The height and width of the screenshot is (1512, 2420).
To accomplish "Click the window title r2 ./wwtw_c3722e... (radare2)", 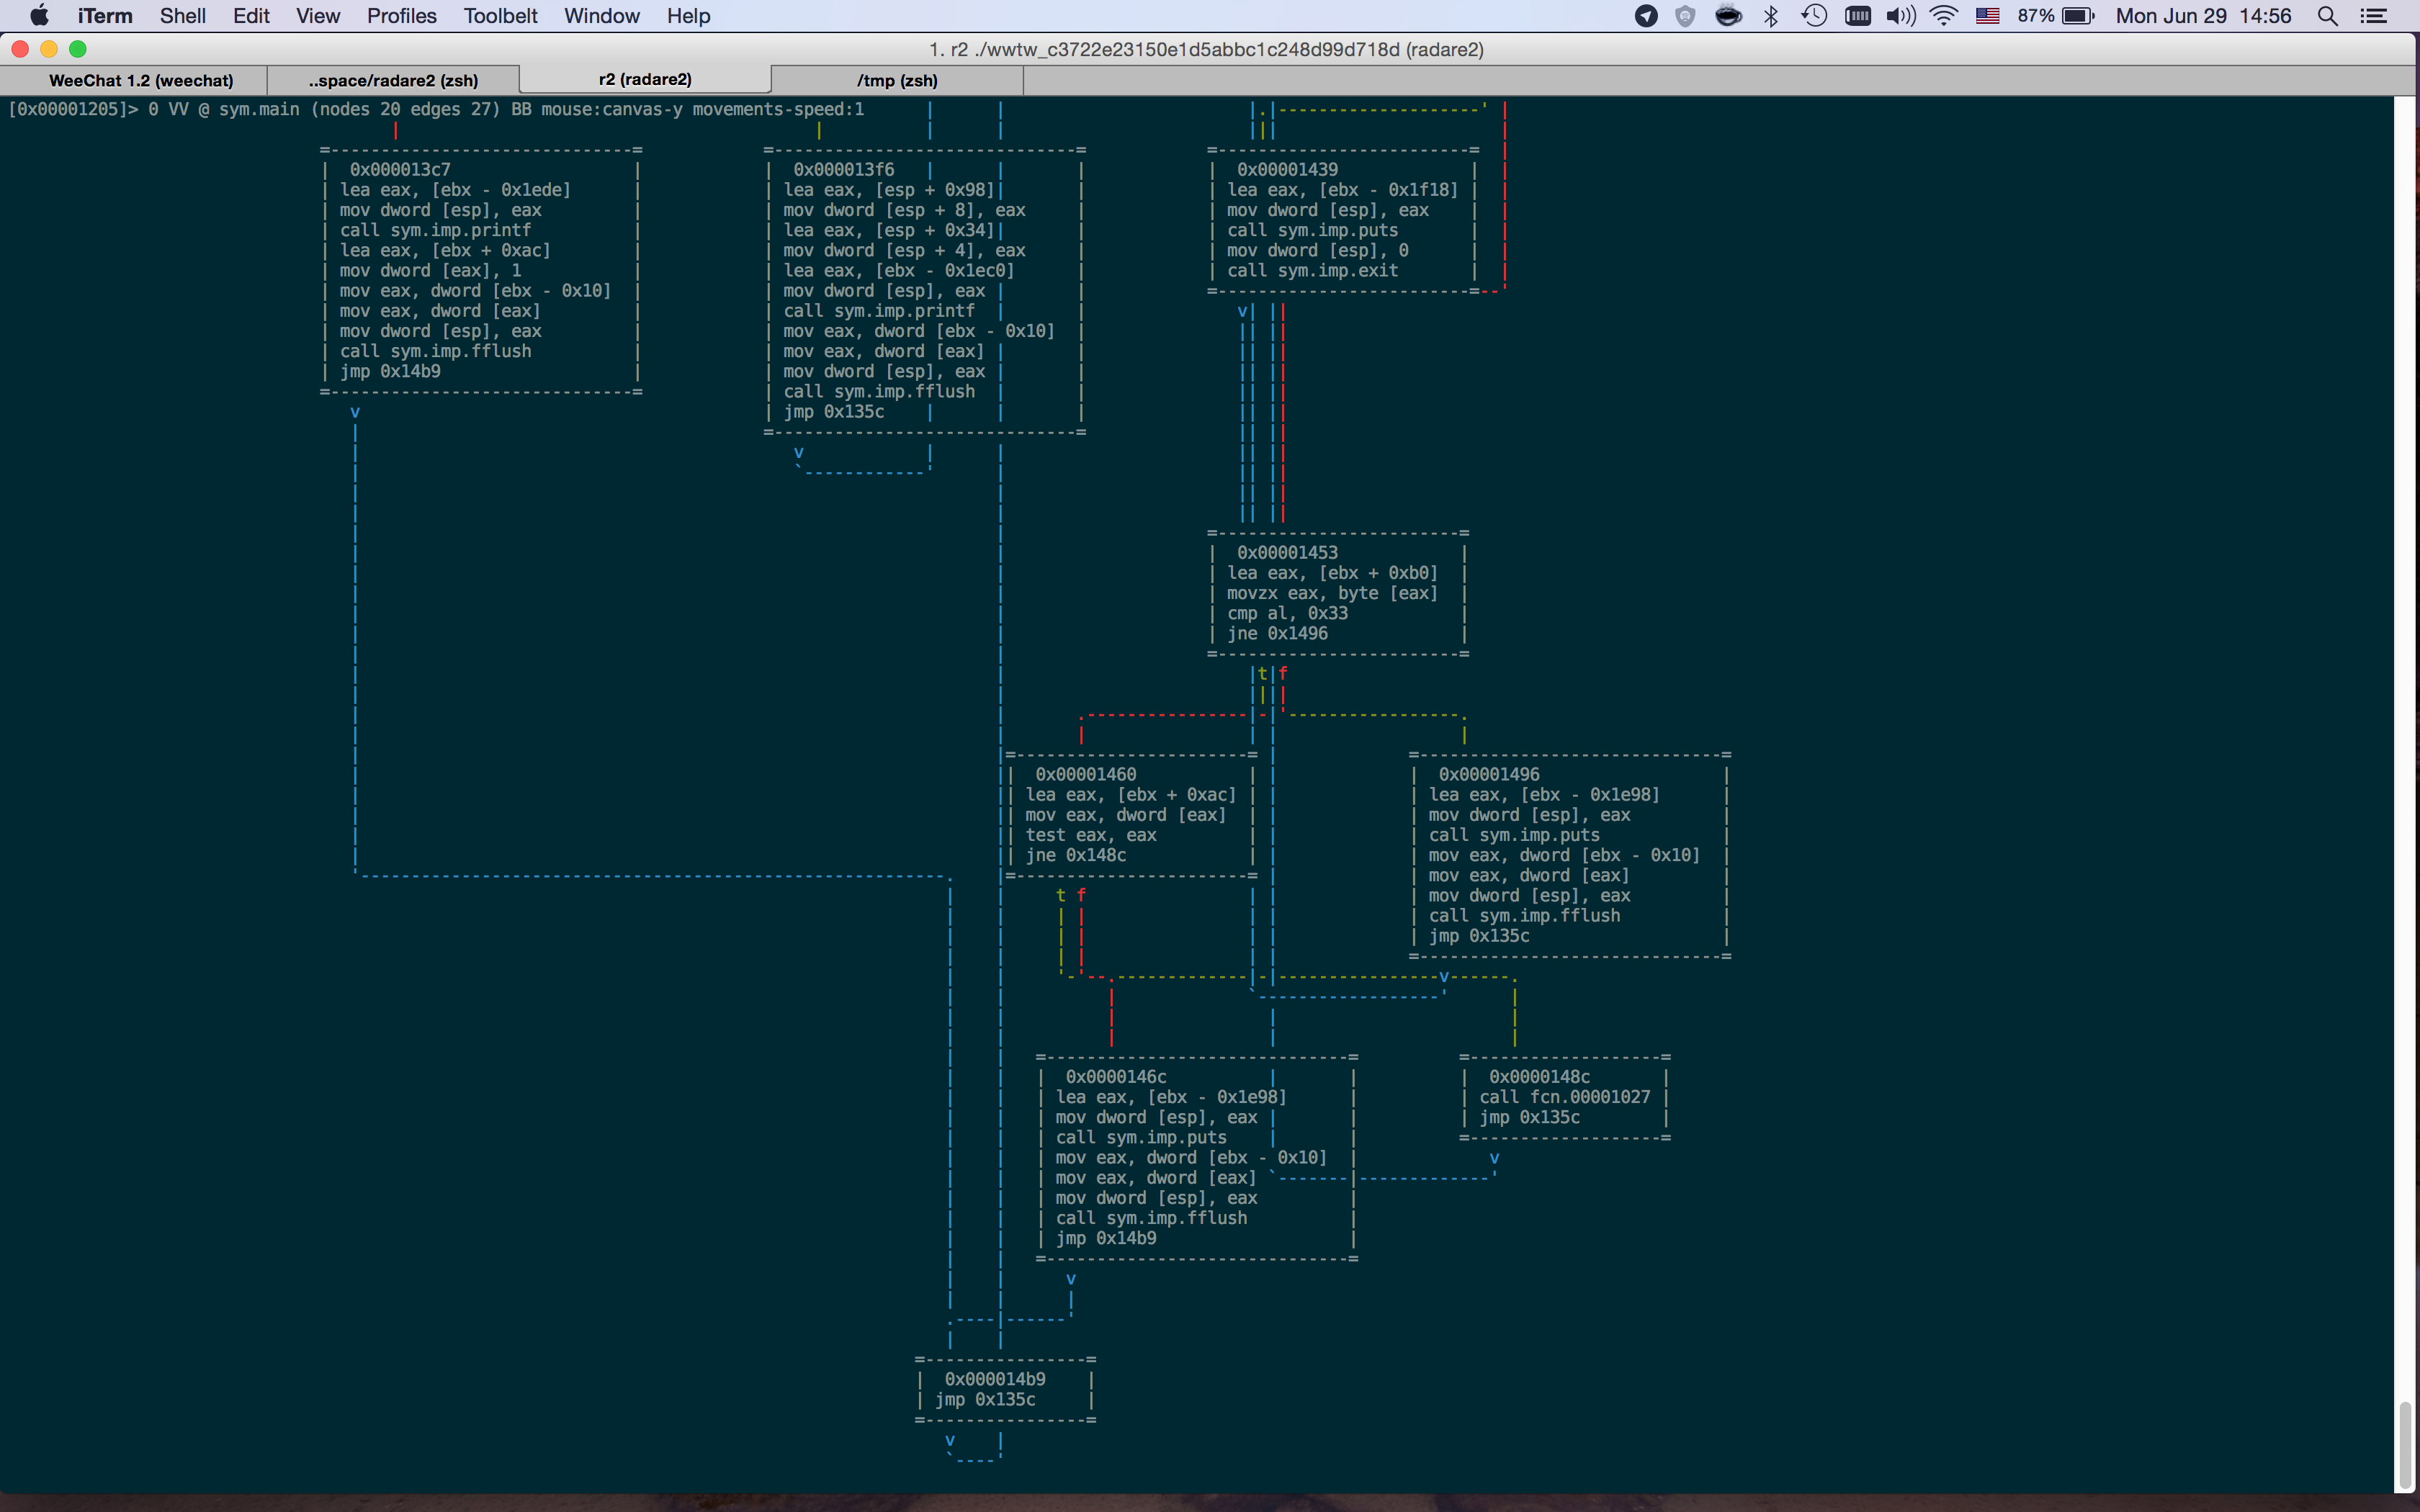I will [1206, 49].
